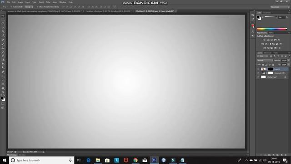
Task: Open File Explorer from the taskbar
Action: (x=98, y=160)
